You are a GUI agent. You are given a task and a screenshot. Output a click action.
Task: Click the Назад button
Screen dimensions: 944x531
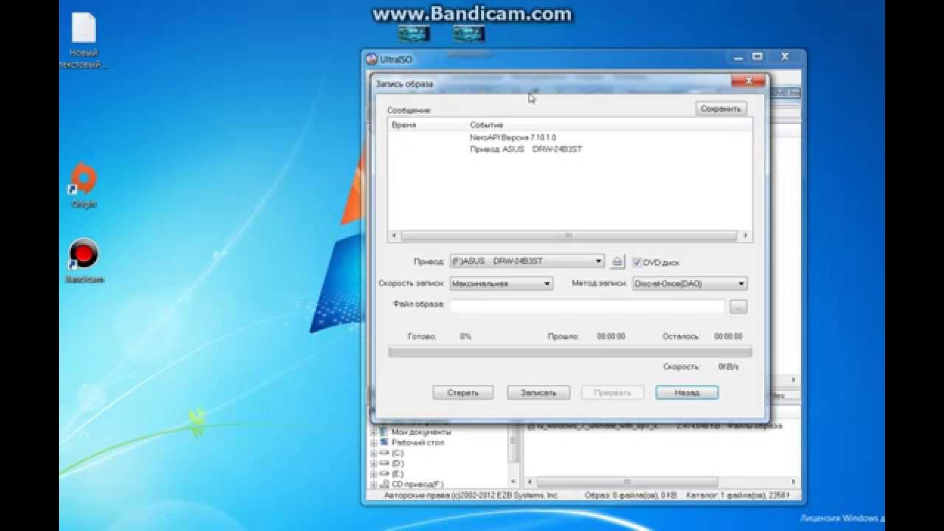pyautogui.click(x=687, y=392)
